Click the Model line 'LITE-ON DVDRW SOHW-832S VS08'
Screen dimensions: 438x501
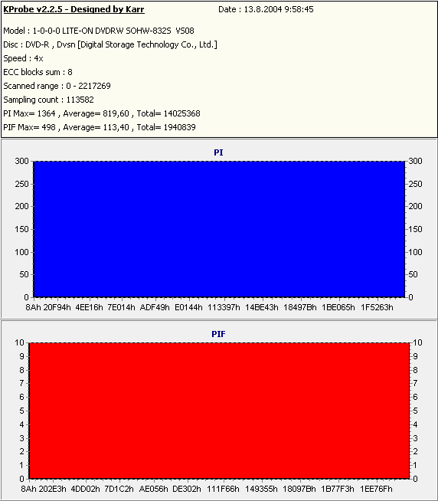(128, 31)
